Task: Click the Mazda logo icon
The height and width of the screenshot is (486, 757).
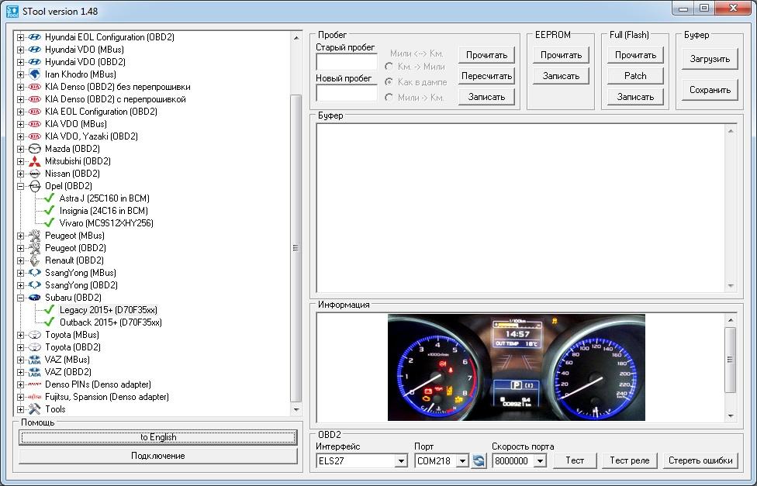Action: 34,149
